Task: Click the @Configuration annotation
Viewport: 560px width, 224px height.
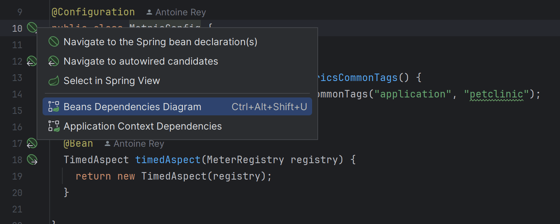Action: click(x=93, y=12)
